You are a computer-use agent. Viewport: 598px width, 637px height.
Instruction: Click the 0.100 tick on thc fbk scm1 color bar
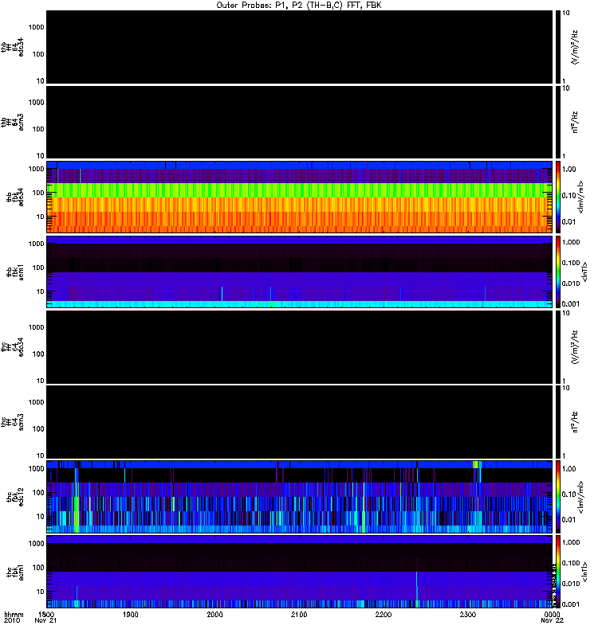[x=570, y=563]
